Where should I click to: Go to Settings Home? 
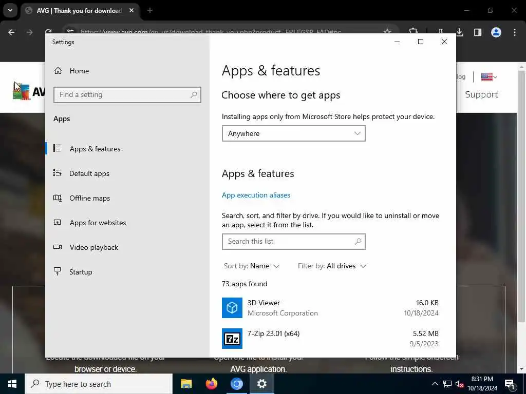71,71
